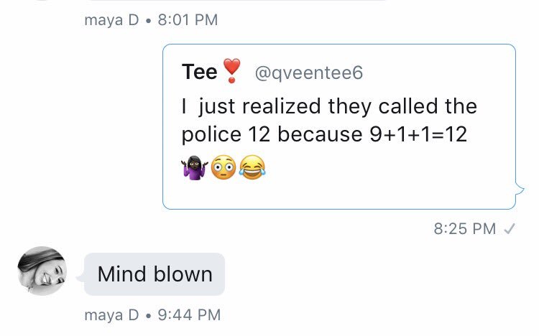Tap the tears of joy emoji
The height and width of the screenshot is (336, 539).
point(252,168)
